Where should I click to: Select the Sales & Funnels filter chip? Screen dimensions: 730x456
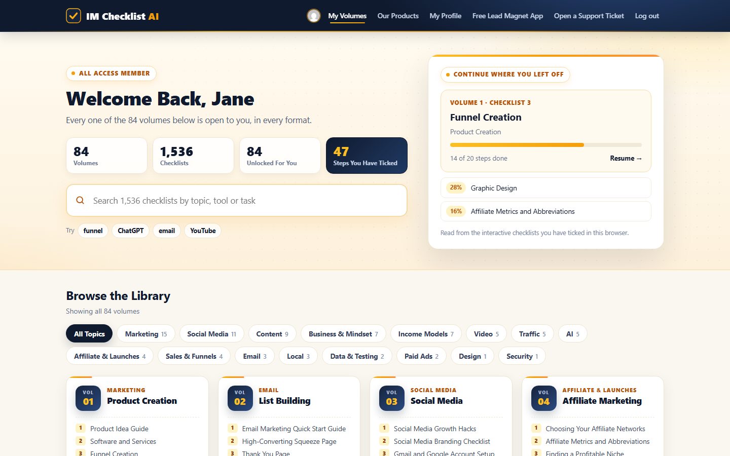pyautogui.click(x=194, y=356)
